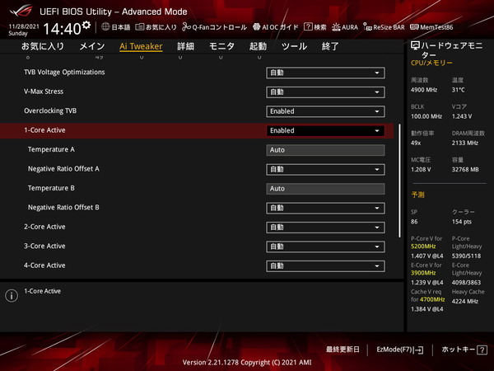This screenshot has width=494, height=371.
Task: Click the search question-mark icon
Action: coord(307,27)
